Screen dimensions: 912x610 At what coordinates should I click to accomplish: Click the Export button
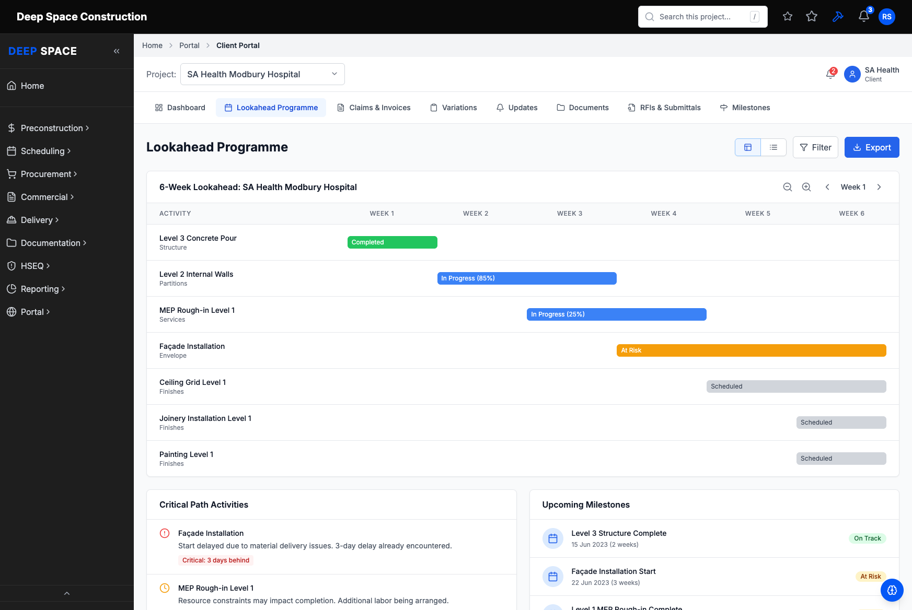(872, 147)
